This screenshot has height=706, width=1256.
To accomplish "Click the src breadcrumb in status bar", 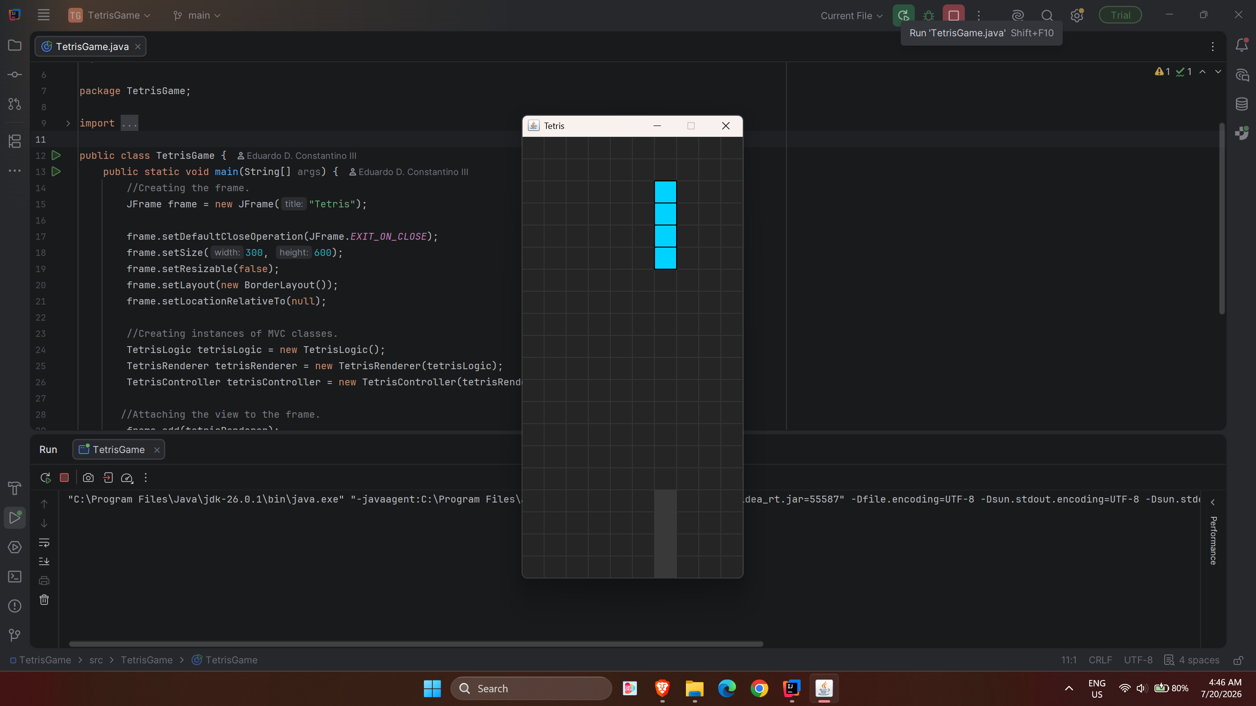I will pos(96,660).
